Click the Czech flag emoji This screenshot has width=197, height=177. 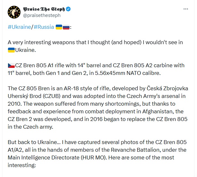coord(11,65)
